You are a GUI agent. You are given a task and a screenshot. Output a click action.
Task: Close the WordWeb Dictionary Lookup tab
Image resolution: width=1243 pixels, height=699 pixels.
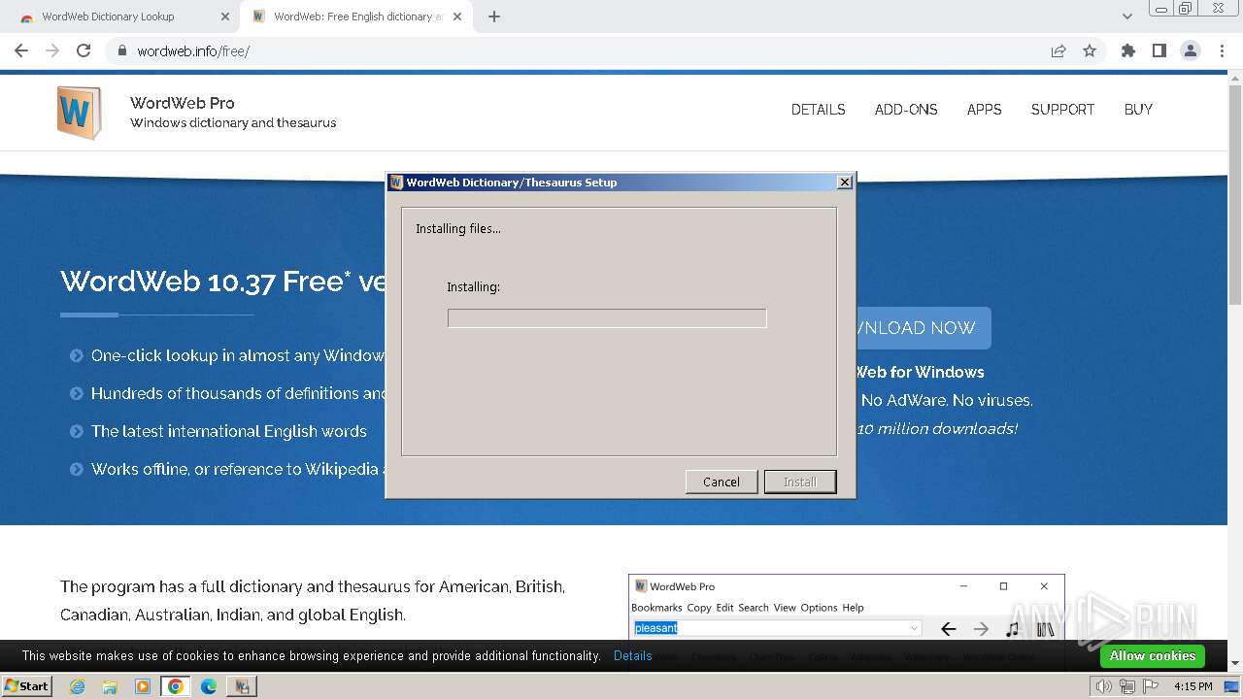225,17
